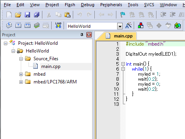The width and height of the screenshot is (185, 139).
Task: Go to previous bookmark icon
Action: click(132, 15)
